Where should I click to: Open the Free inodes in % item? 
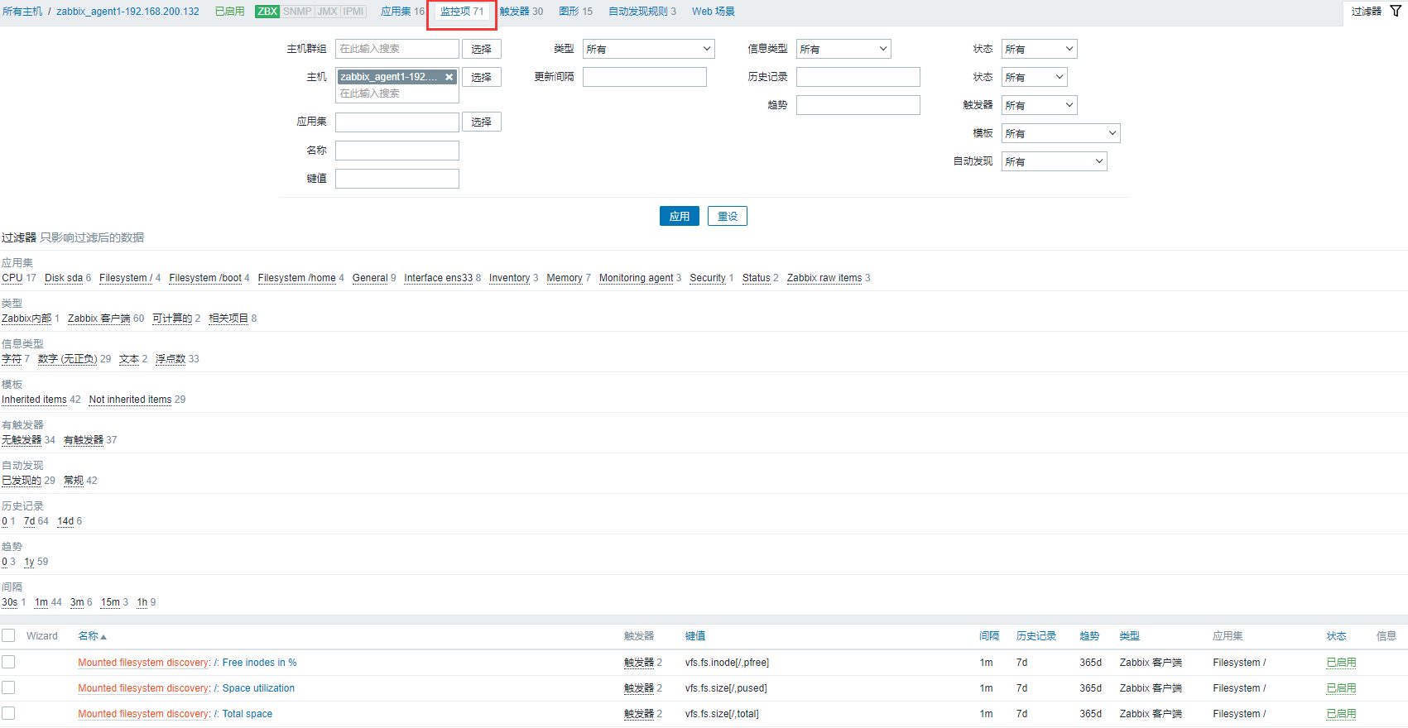click(259, 663)
